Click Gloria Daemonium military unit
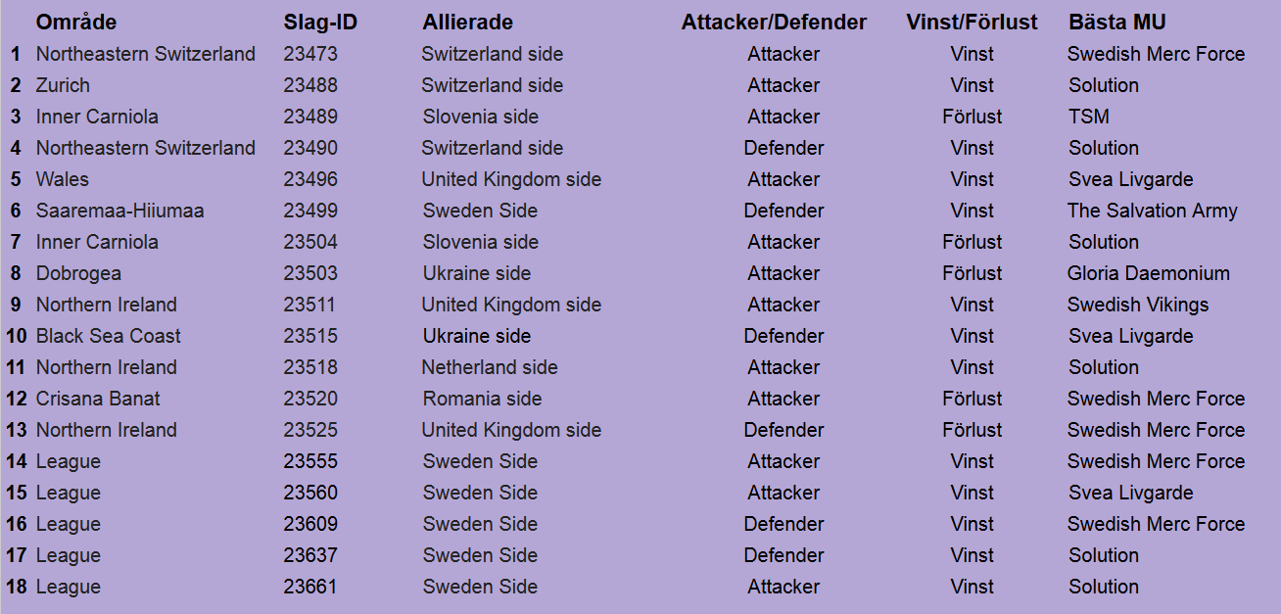Screen dimensions: 1281x614 coord(1148,273)
